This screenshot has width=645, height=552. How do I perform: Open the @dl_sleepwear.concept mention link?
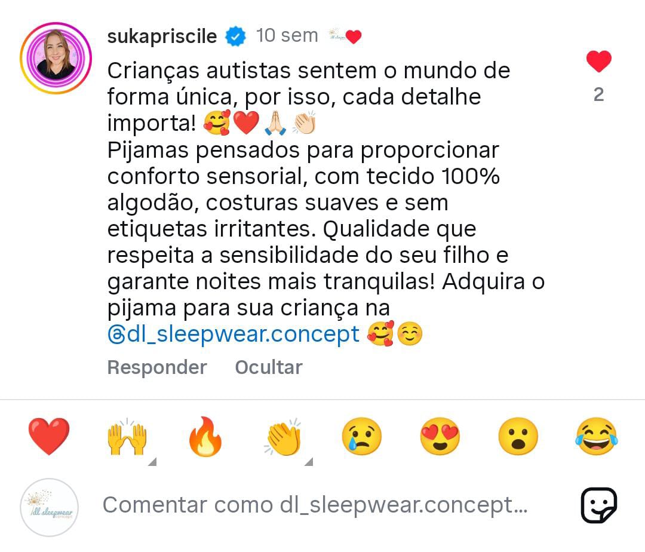234,334
